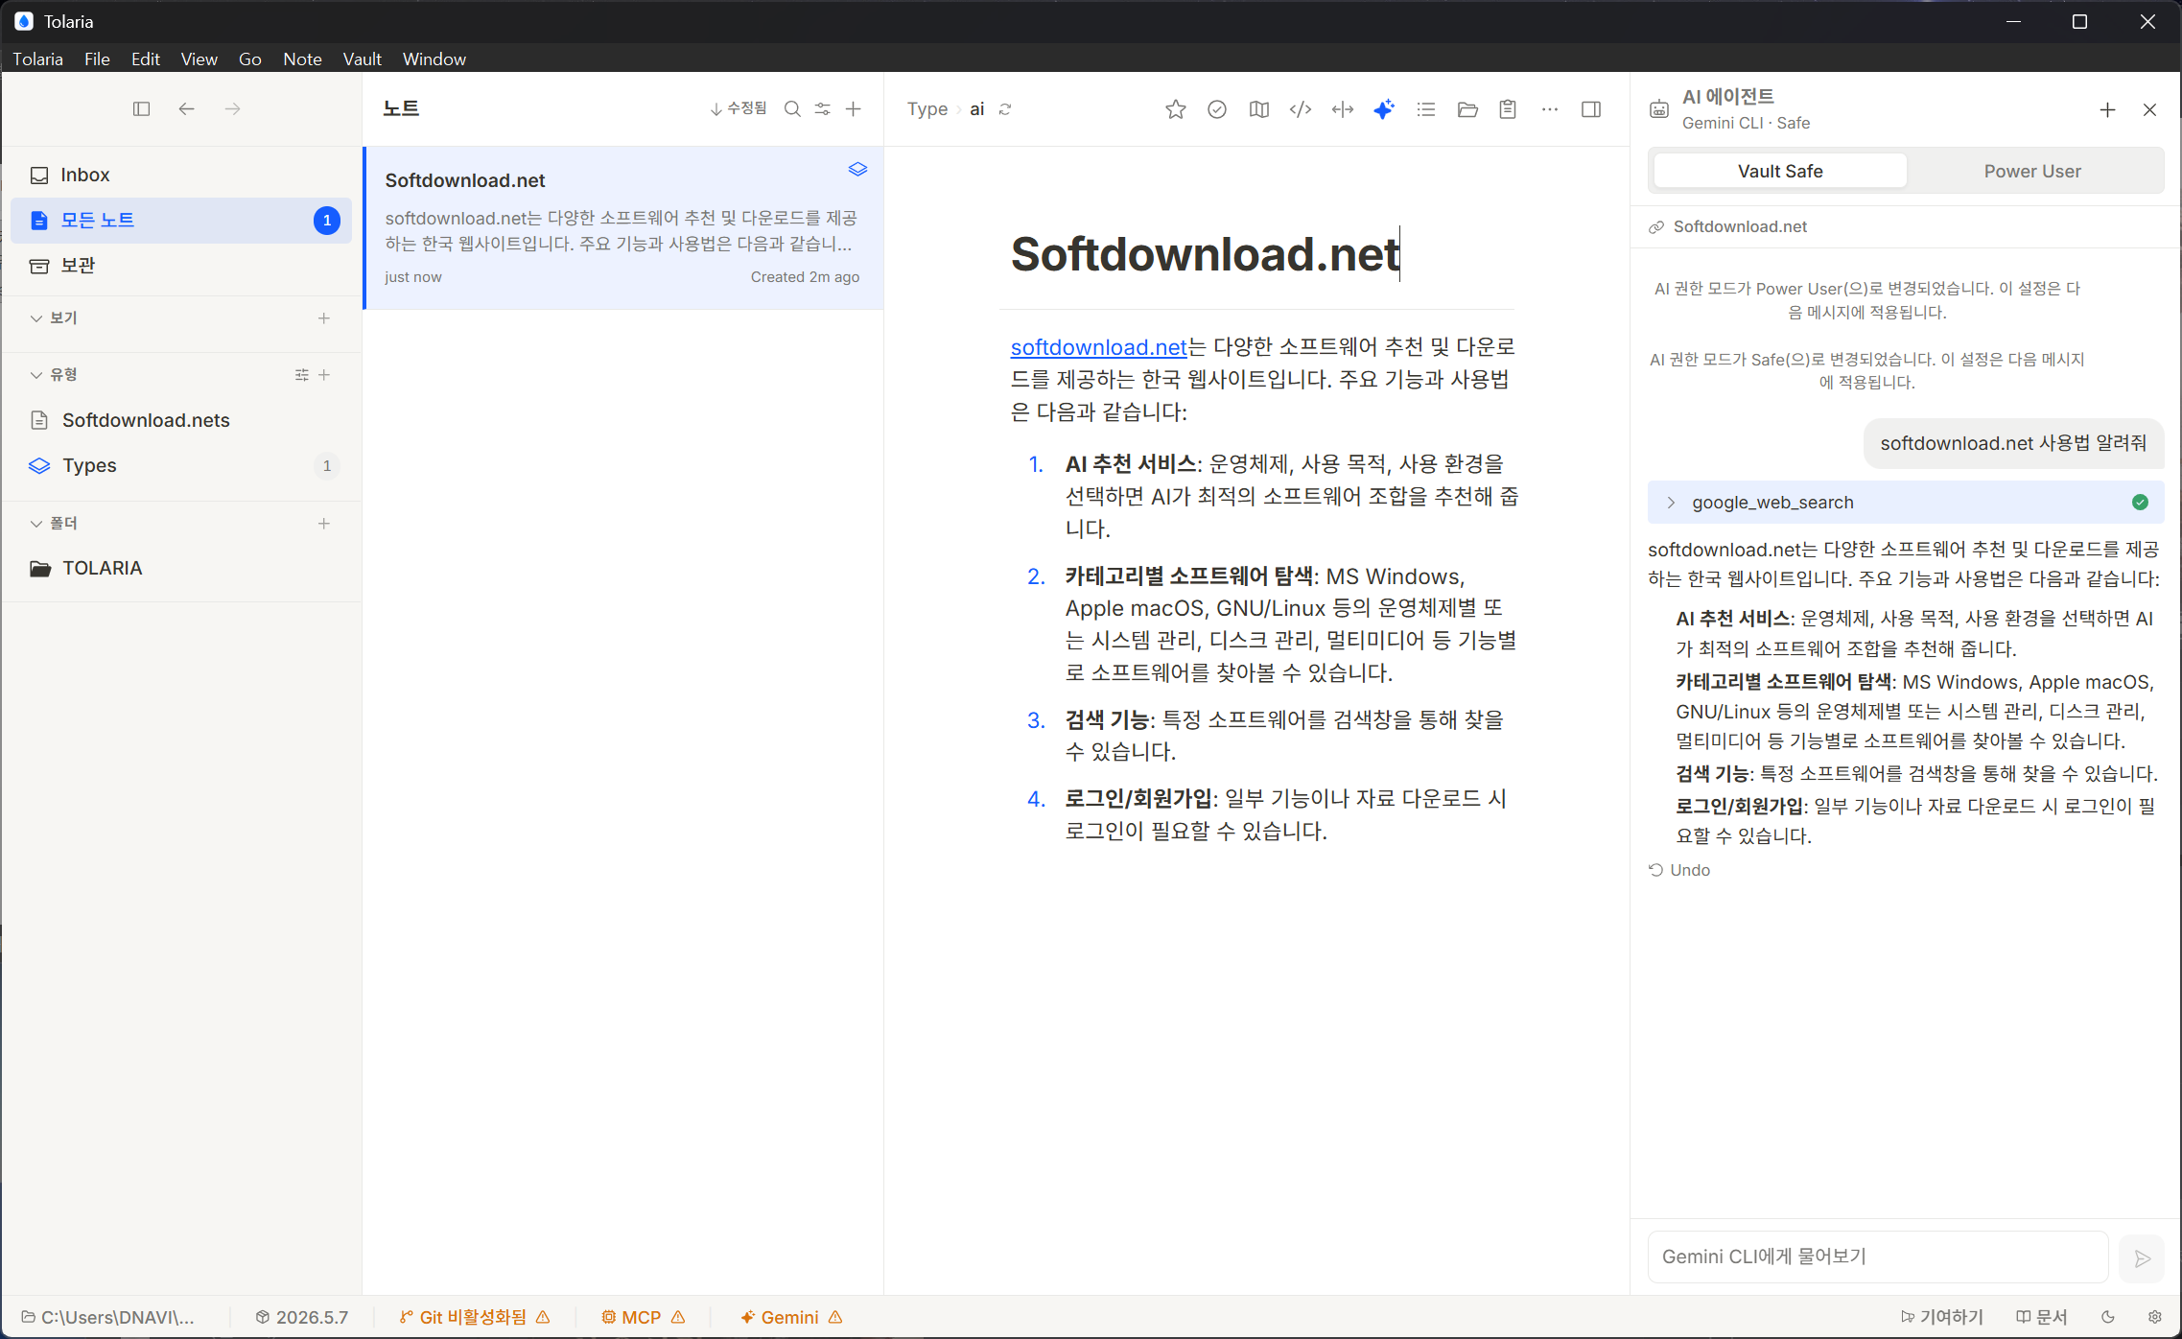The height and width of the screenshot is (1339, 2182).
Task: Click the Gemini CLI message input field
Action: point(1877,1257)
